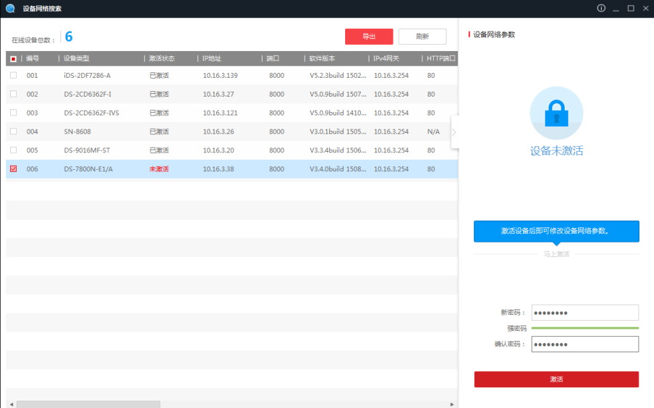Viewport: 654px width, 408px height.
Task: Maximize the window
Action: point(630,8)
